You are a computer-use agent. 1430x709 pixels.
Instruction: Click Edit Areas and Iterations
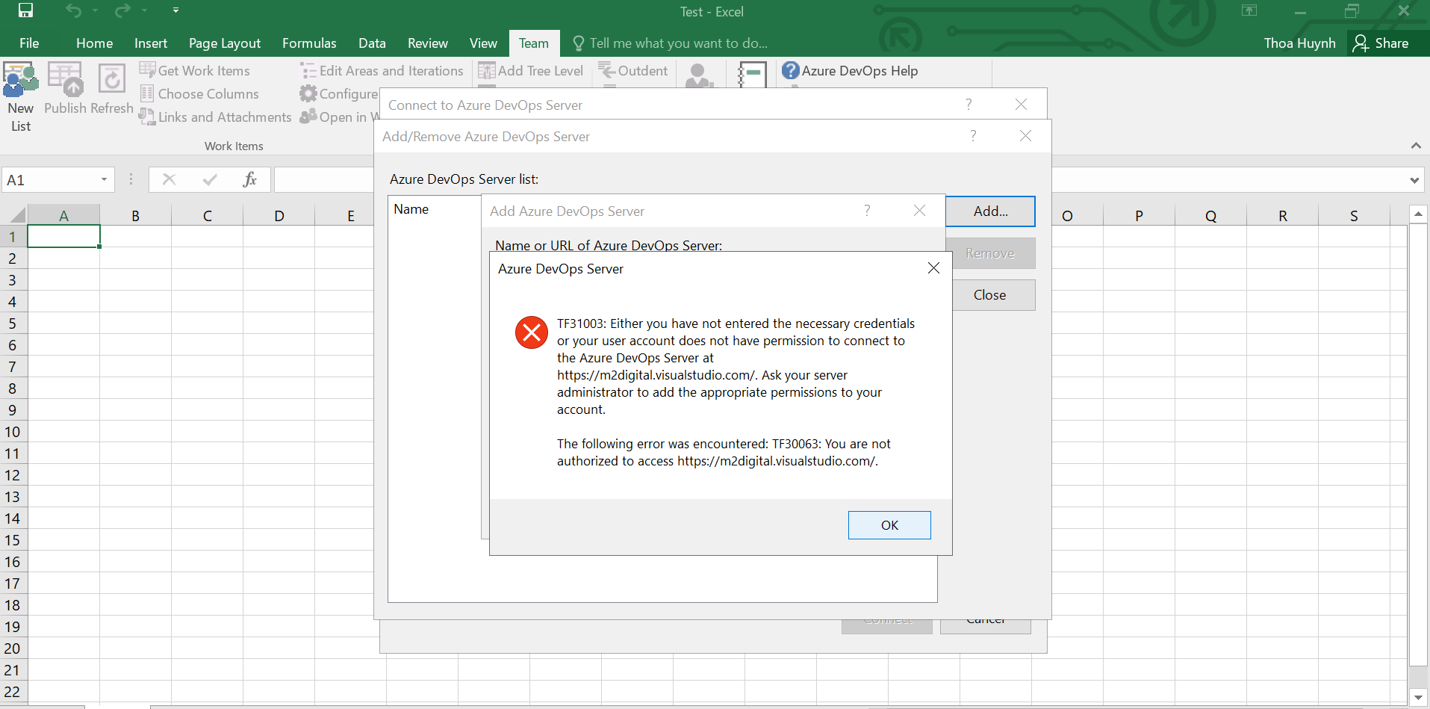pos(382,70)
